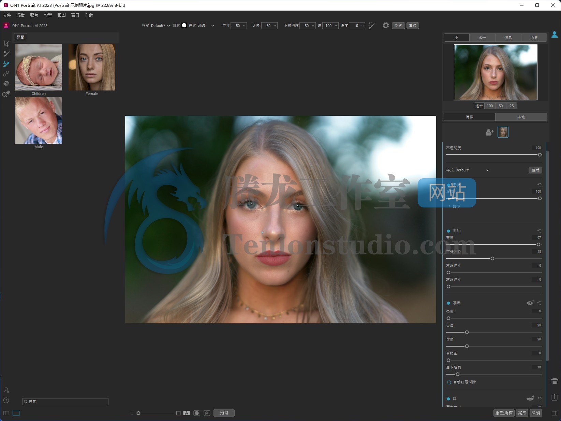Open the 流 flow value dropdown
Viewport: 561px width, 421px height.
point(330,26)
